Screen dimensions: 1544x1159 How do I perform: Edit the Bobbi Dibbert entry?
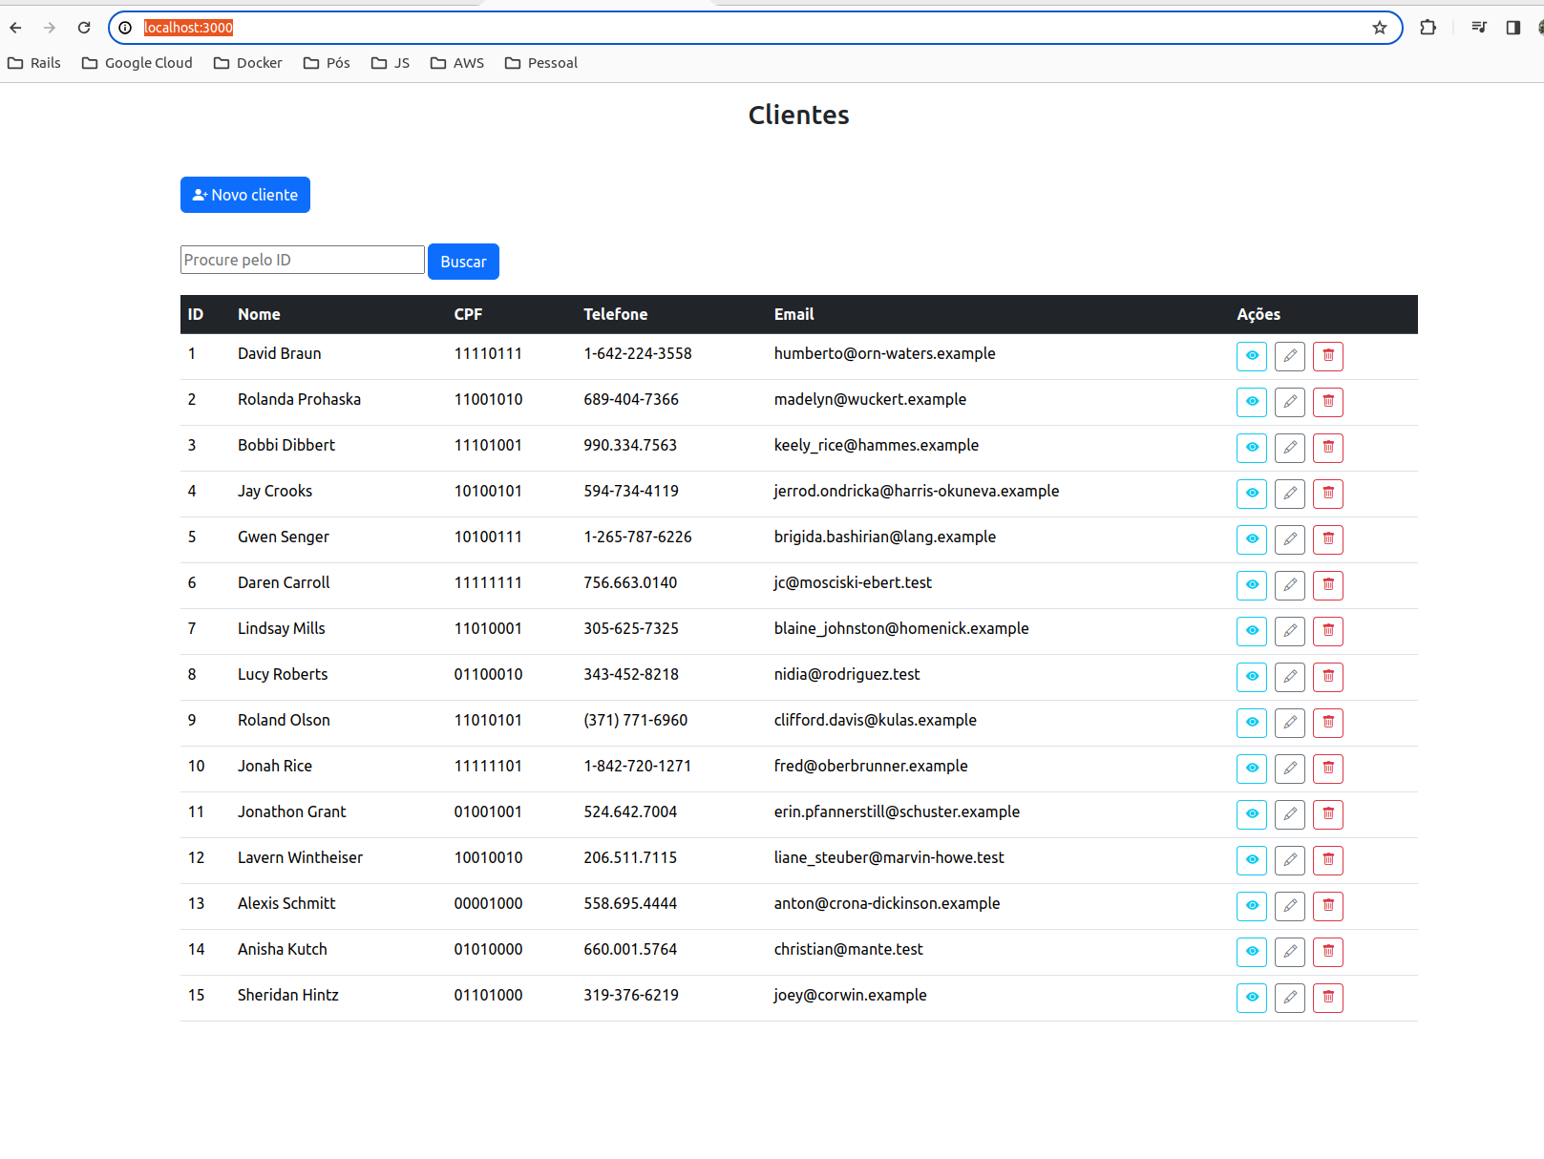point(1289,448)
